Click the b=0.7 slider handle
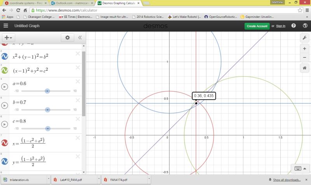 coord(47,110)
